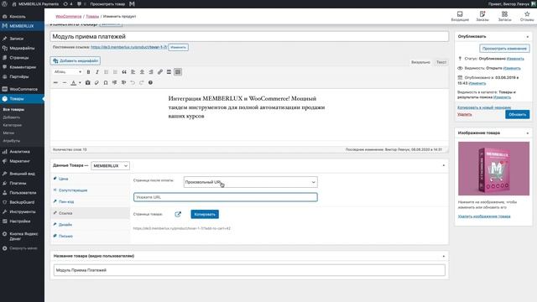
Task: Open WooCommerce in the admin sidebar
Action: [22, 89]
